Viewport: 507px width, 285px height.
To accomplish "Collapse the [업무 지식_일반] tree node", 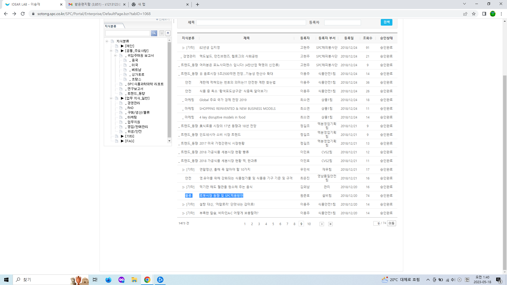I will point(111,98).
